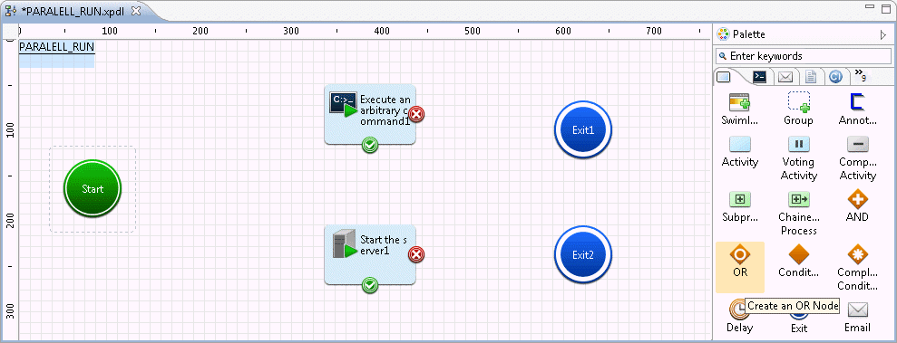Show more palette drawers overflow
897x343 pixels.
(860, 75)
